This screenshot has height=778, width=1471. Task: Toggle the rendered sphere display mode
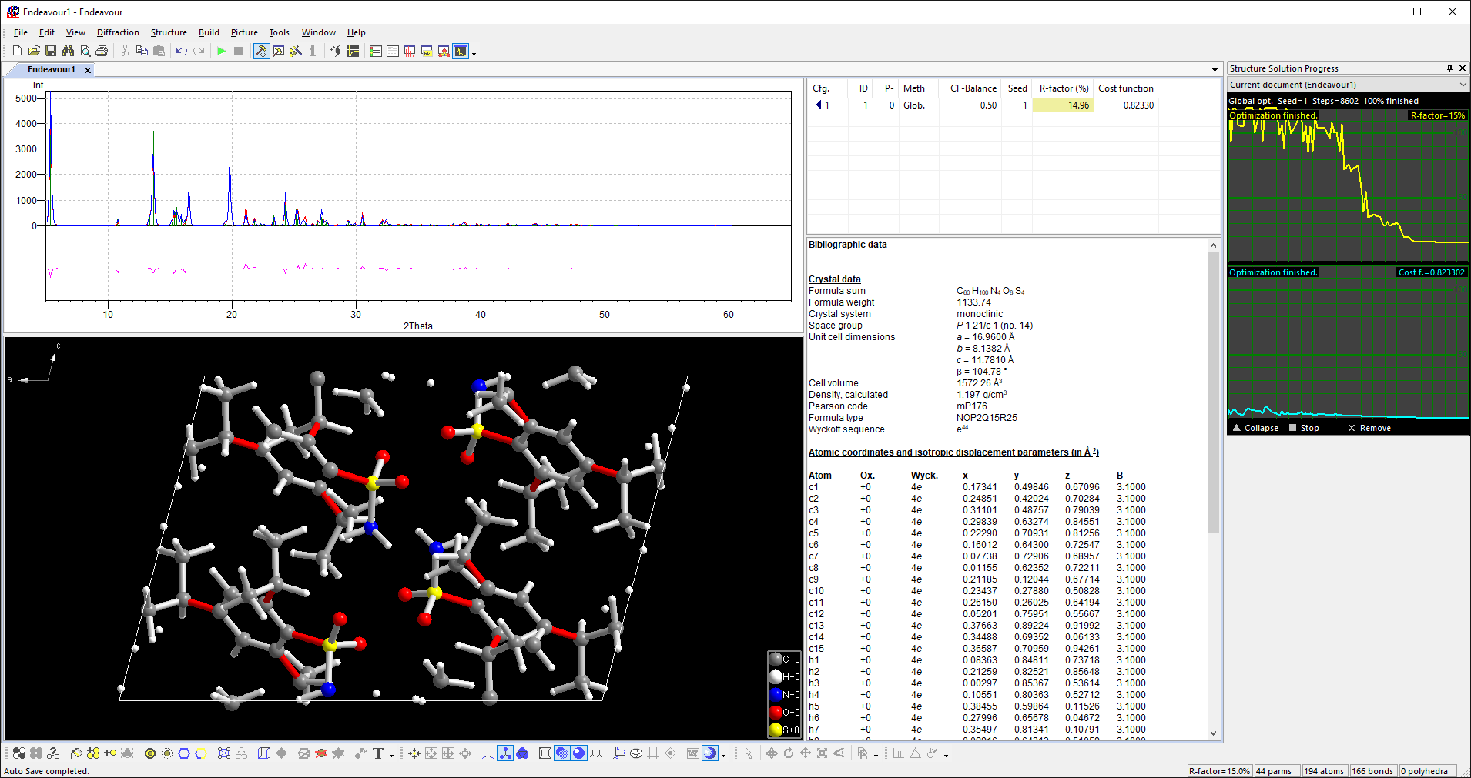578,753
